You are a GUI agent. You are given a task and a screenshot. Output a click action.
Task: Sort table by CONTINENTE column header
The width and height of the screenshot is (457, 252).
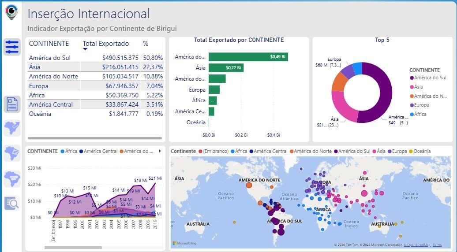49,44
